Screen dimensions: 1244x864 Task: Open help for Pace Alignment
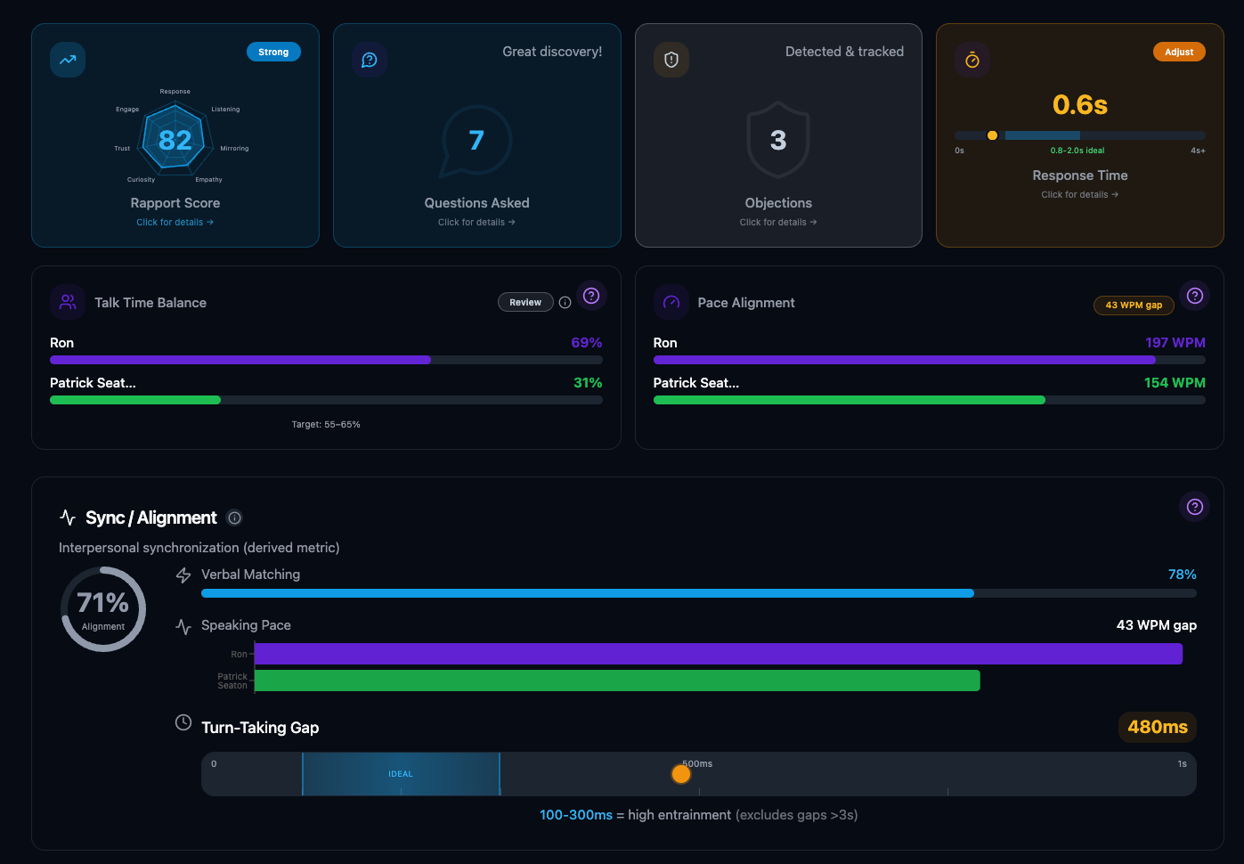(x=1195, y=296)
